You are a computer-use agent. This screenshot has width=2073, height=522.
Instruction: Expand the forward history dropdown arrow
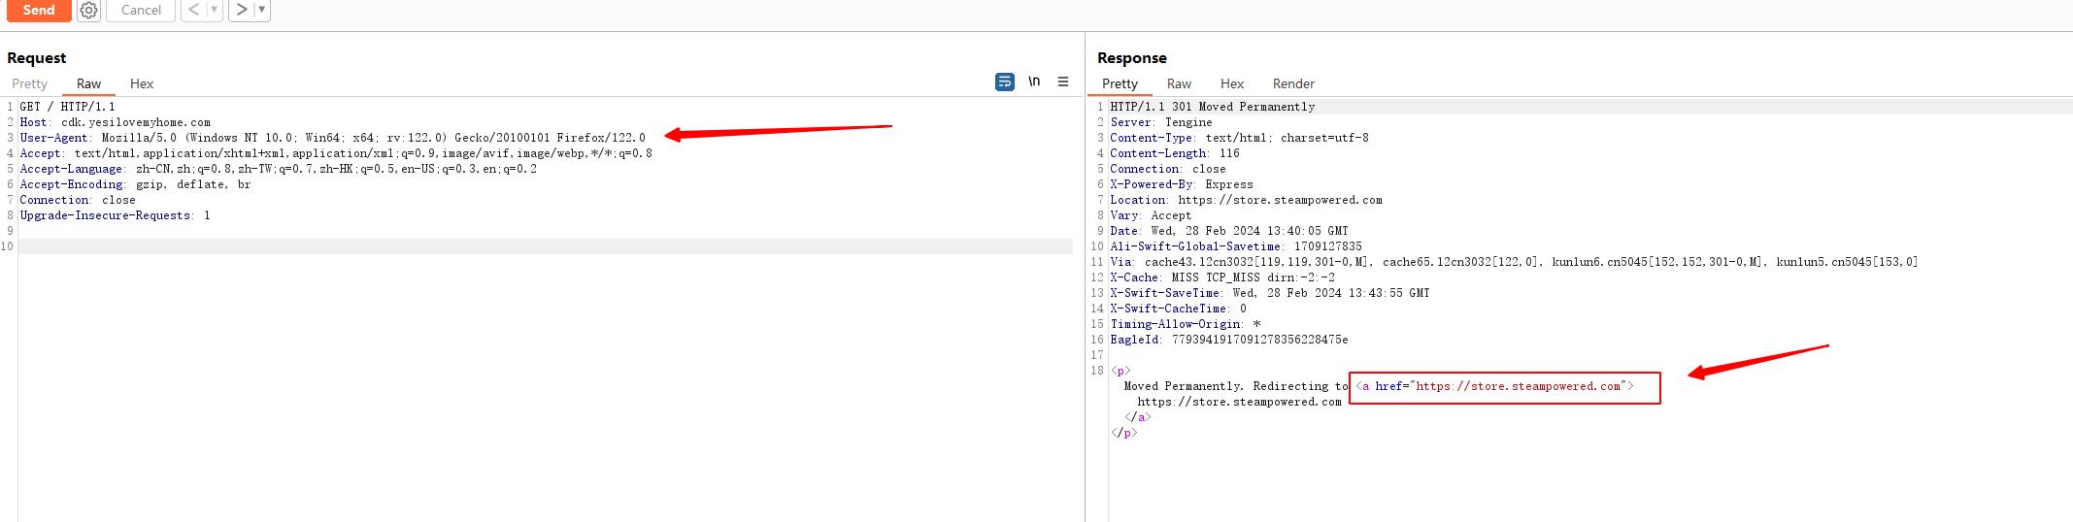pyautogui.click(x=261, y=10)
